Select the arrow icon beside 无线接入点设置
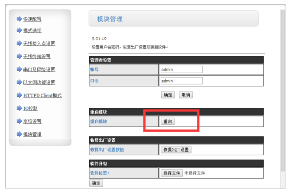This screenshot has height=192, width=289. coord(19,43)
